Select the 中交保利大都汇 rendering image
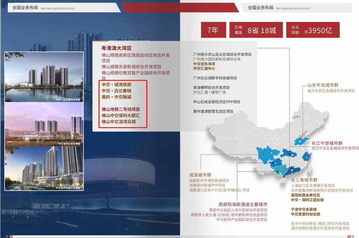The width and height of the screenshot is (359, 238). tap(44, 168)
